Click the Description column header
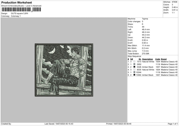 pyautogui.click(x=147, y=59)
